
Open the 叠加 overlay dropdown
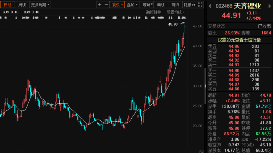tap(132, 5)
